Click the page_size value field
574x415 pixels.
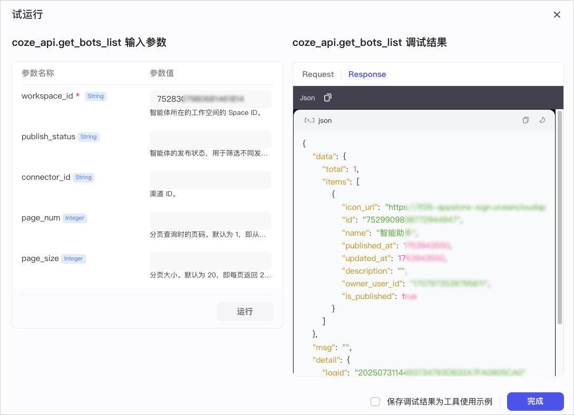click(x=210, y=262)
